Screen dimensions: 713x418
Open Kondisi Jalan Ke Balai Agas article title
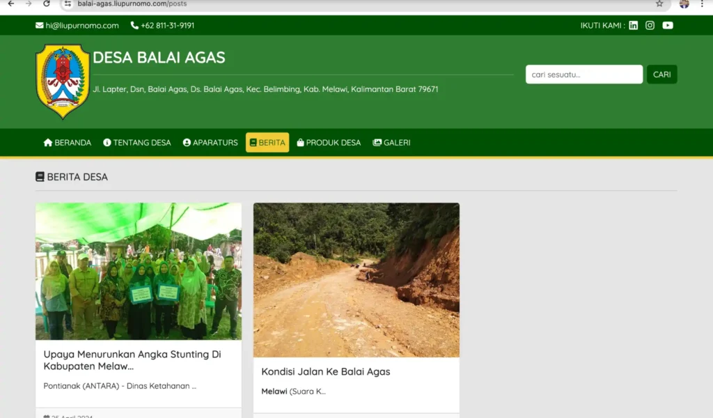click(x=326, y=371)
